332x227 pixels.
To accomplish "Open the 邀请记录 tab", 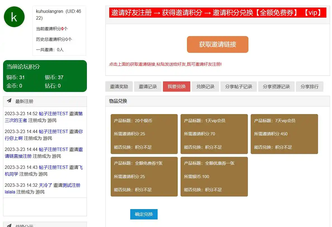I will click(148, 87).
